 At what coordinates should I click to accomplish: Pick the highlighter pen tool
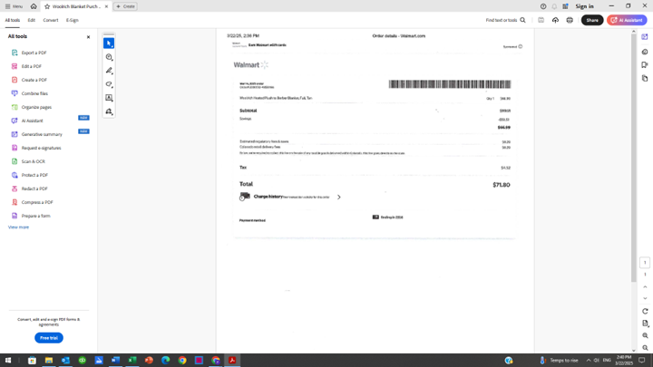tap(109, 71)
